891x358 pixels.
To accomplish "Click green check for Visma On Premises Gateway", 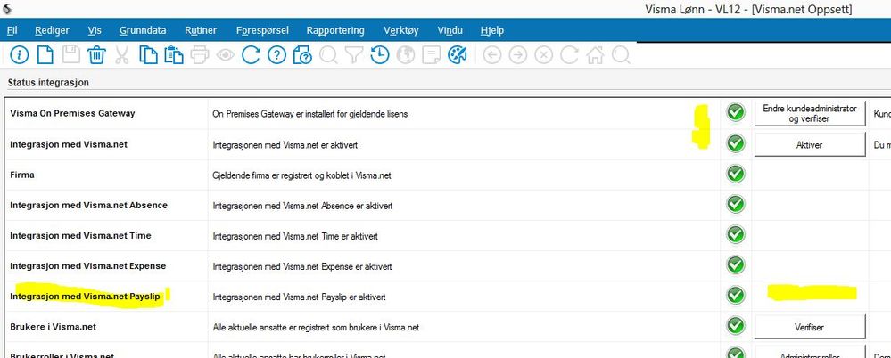I will click(x=736, y=112).
